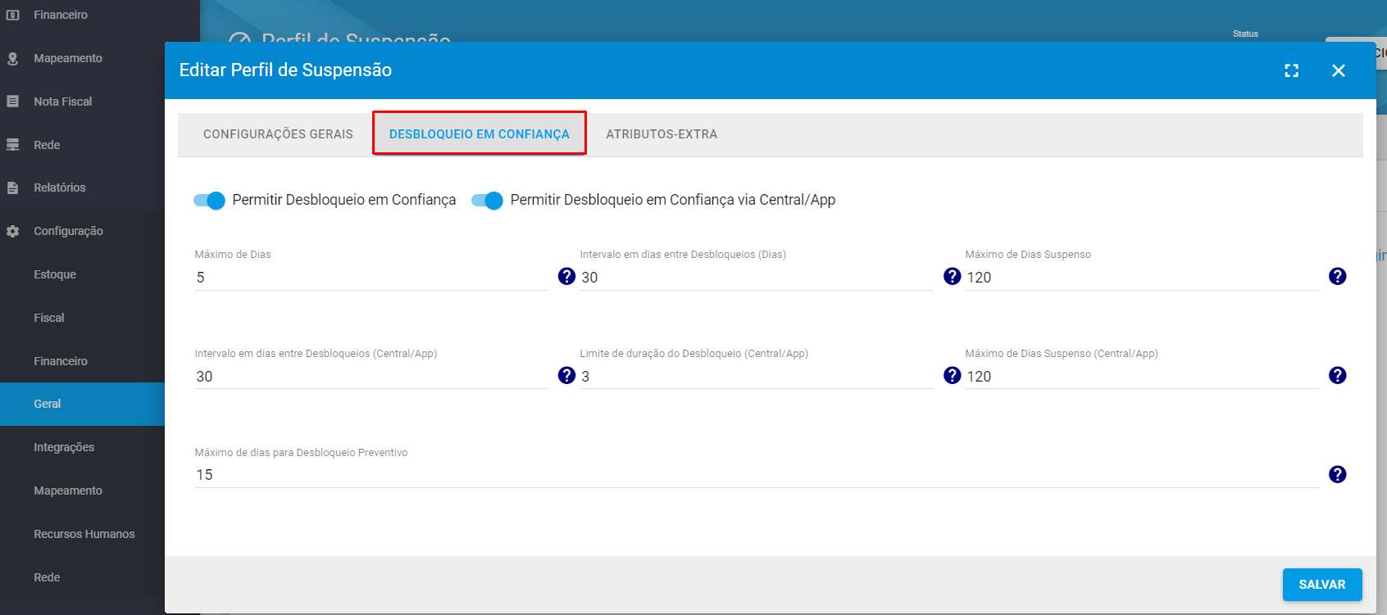The height and width of the screenshot is (615, 1387).
Task: Open help icon for Máximo de Dias
Action: 566,276
